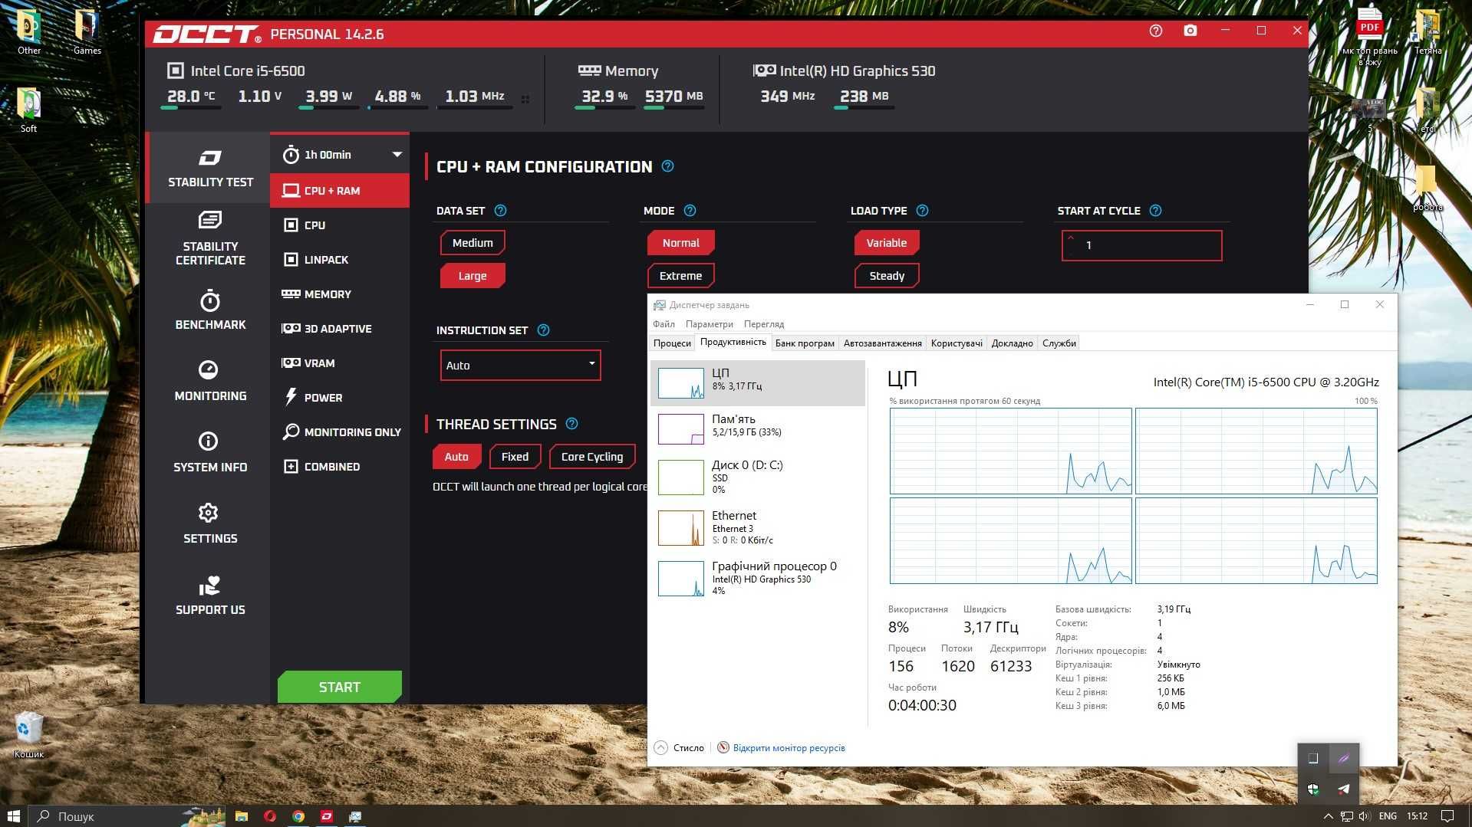Take a screenshot with OCCT camera icon
Screen dimensions: 1472x827
click(x=1190, y=31)
